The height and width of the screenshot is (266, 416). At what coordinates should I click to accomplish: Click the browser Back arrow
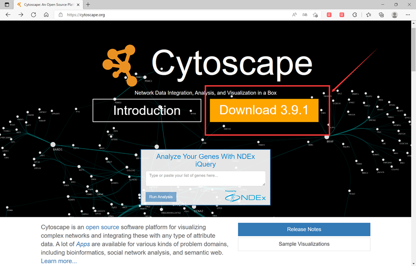8,15
